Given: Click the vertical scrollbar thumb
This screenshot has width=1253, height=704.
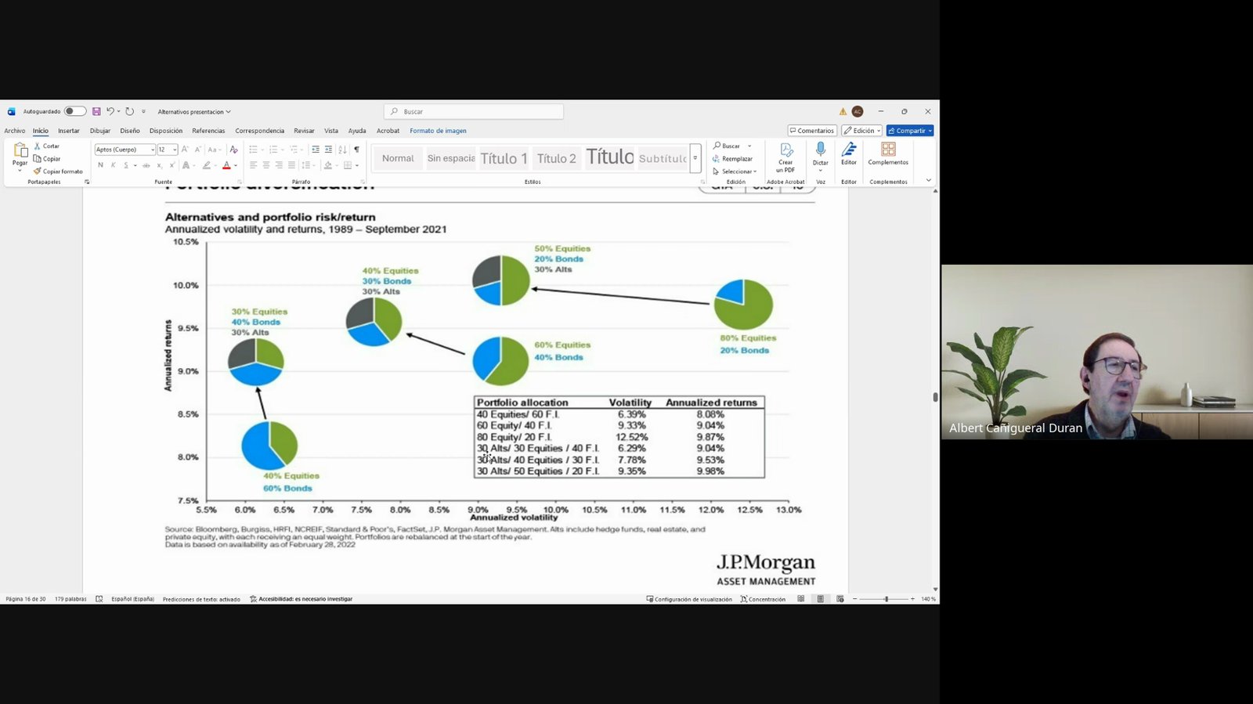Looking at the screenshot, I should click(935, 397).
